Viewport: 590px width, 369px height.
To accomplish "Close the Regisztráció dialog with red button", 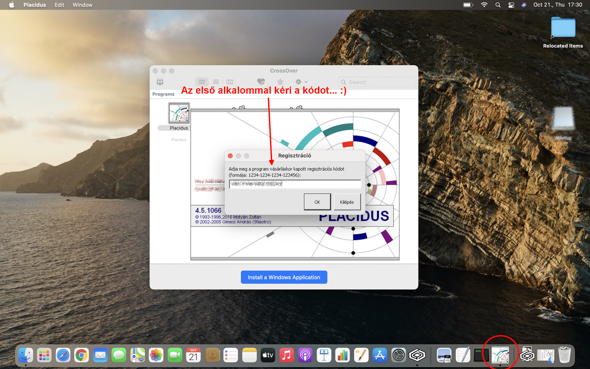I will [x=230, y=156].
